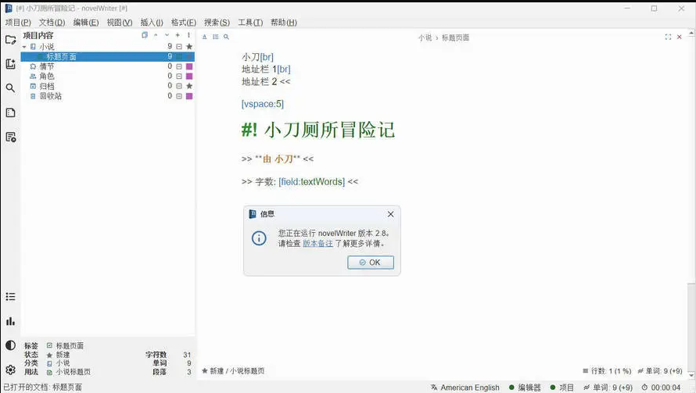Screen dimensions: 696x393
Task: Open the 格式(F) menu
Action: tap(184, 23)
